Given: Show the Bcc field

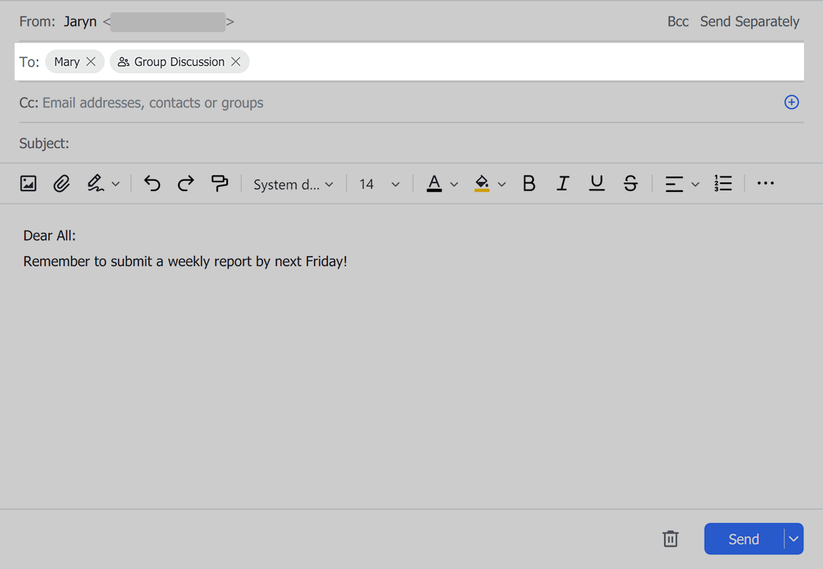Looking at the screenshot, I should (678, 22).
